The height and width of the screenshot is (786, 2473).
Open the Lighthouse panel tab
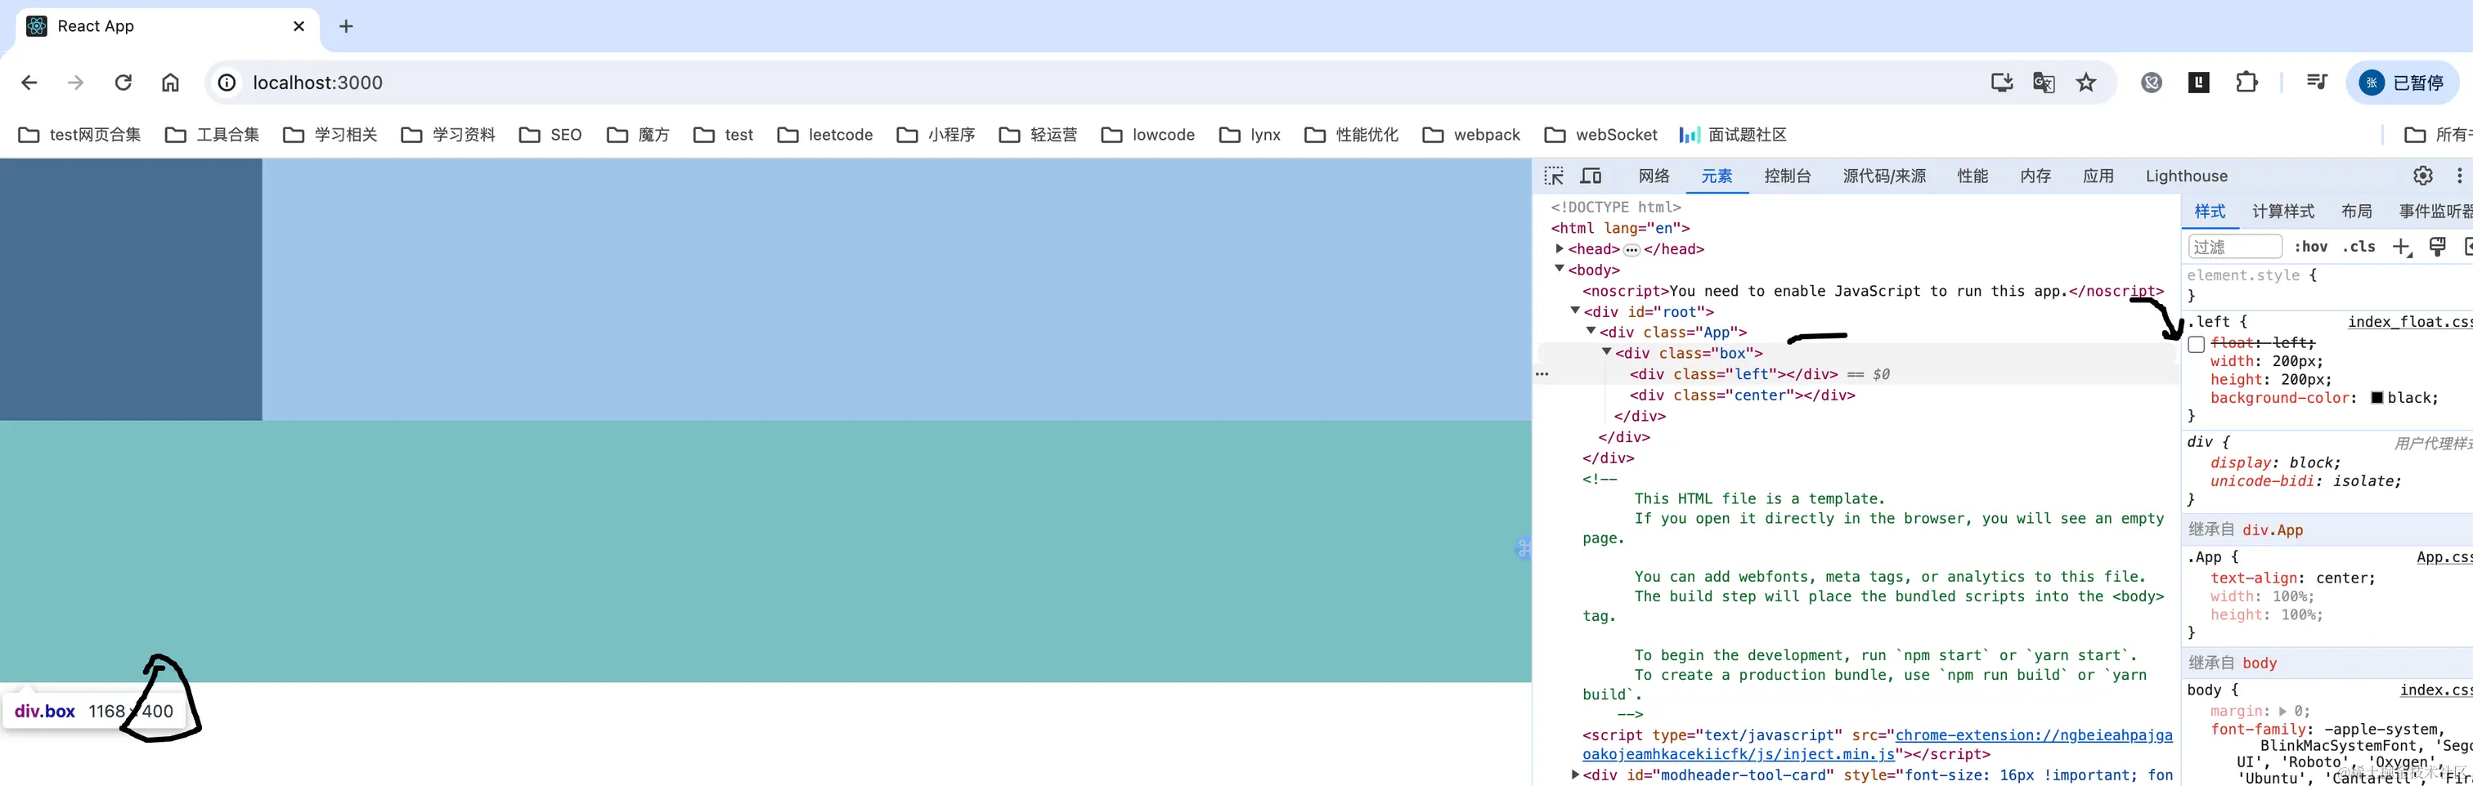tap(2187, 176)
